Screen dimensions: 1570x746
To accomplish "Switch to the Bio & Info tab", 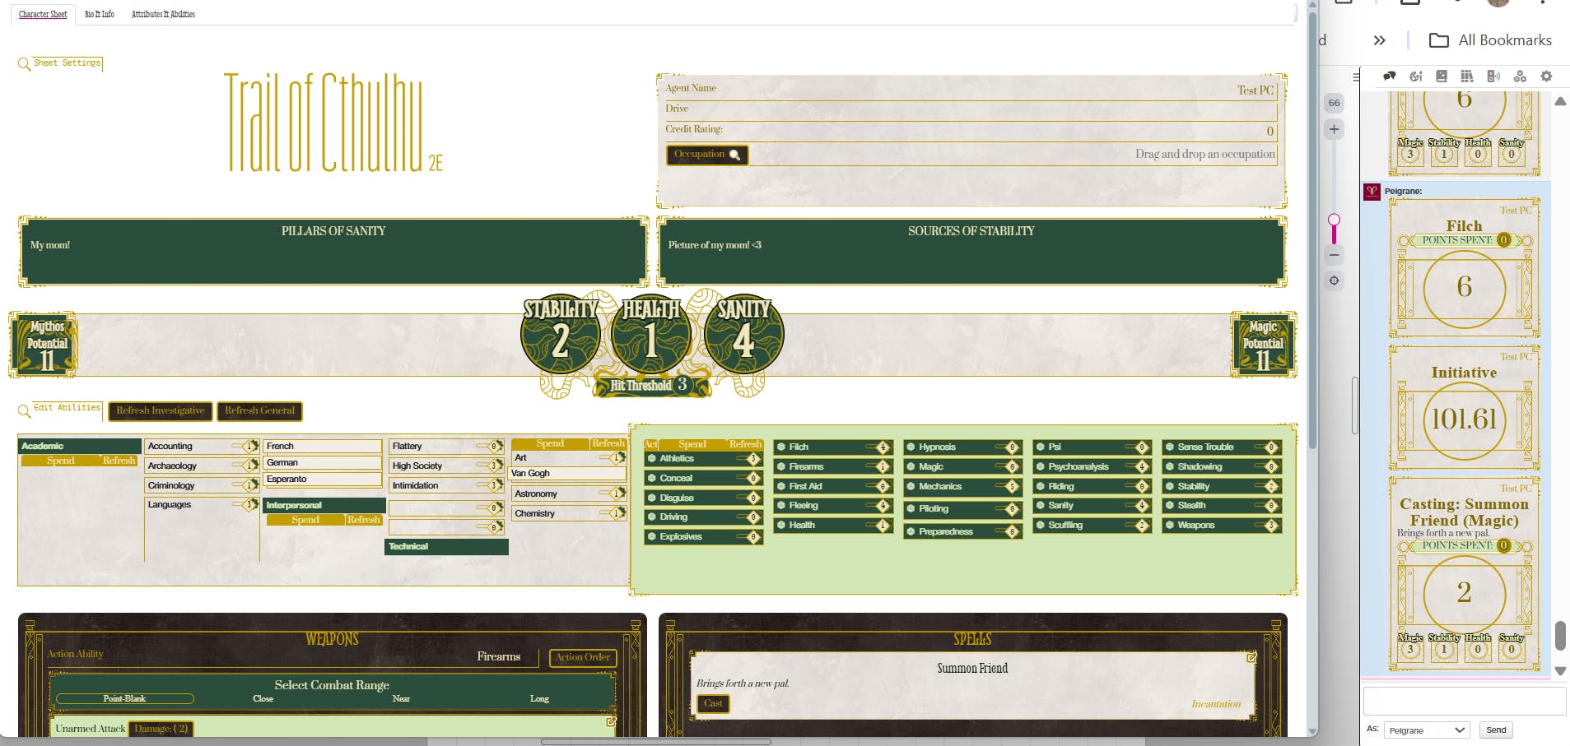I will [x=100, y=14].
